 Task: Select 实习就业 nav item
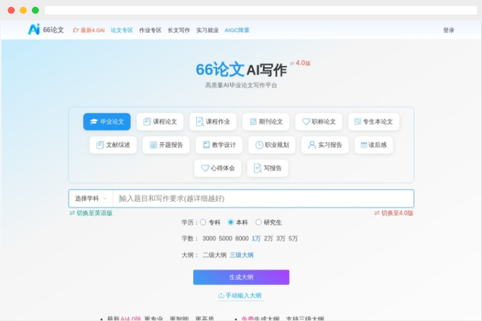[x=207, y=30]
